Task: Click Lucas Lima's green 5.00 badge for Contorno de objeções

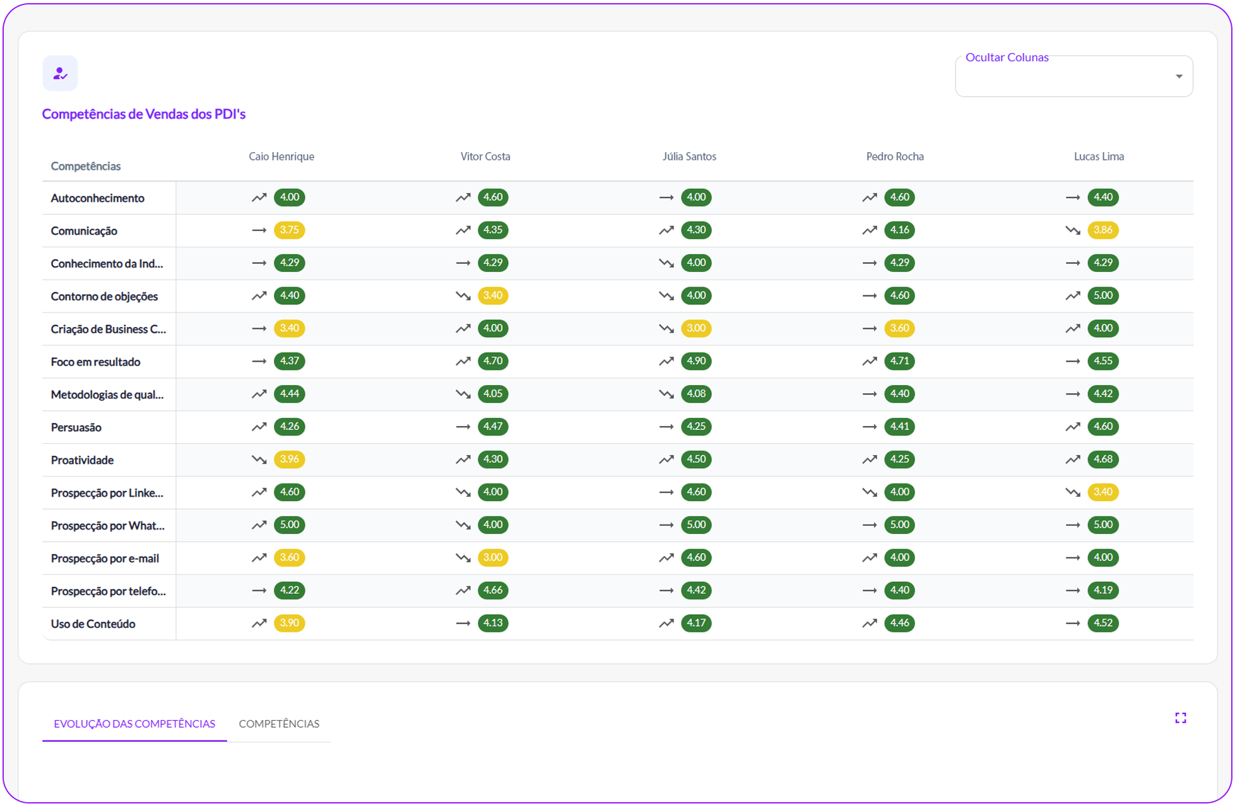Action: 1102,295
